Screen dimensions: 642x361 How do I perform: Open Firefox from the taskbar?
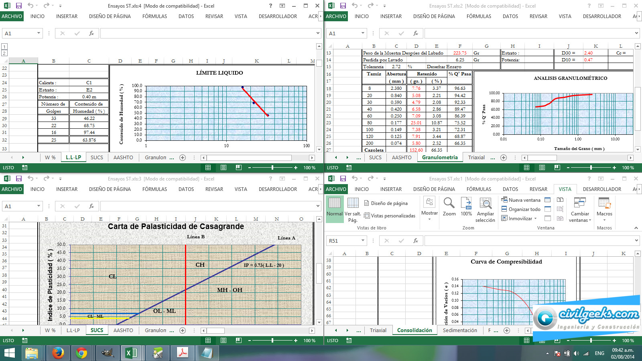click(58, 353)
